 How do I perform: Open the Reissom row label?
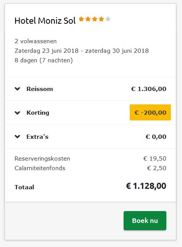tap(40, 89)
